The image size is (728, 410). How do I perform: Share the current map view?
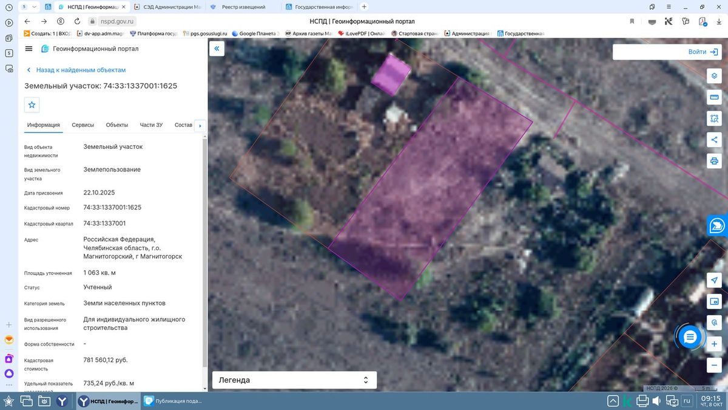pyautogui.click(x=714, y=140)
